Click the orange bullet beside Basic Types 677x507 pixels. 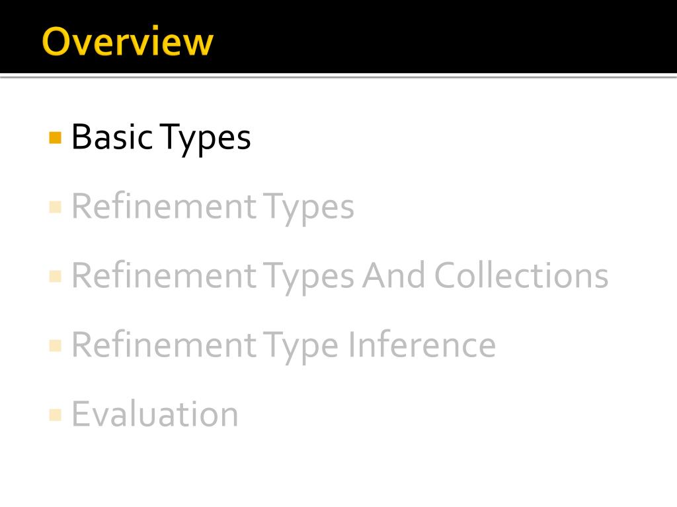click(x=56, y=138)
